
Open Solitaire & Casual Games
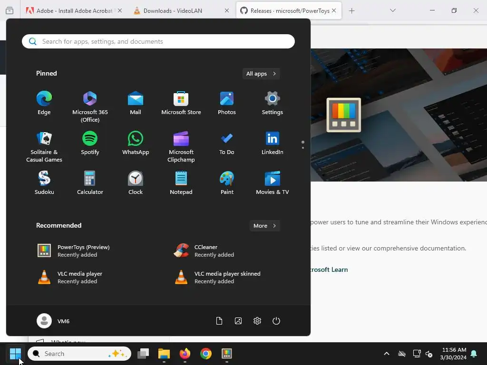[44, 147]
